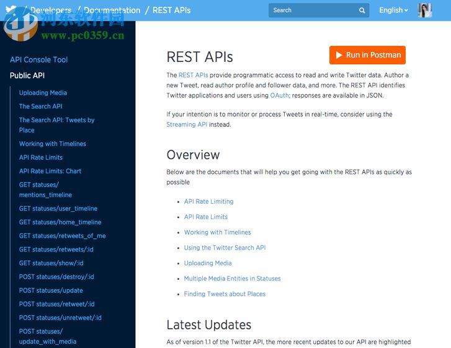Viewport: 451px width, 348px height.
Task: Follow the OAuth link in paragraph
Action: (x=280, y=95)
